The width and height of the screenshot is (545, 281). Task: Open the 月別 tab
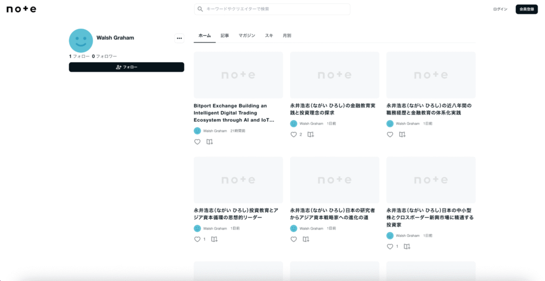click(287, 36)
